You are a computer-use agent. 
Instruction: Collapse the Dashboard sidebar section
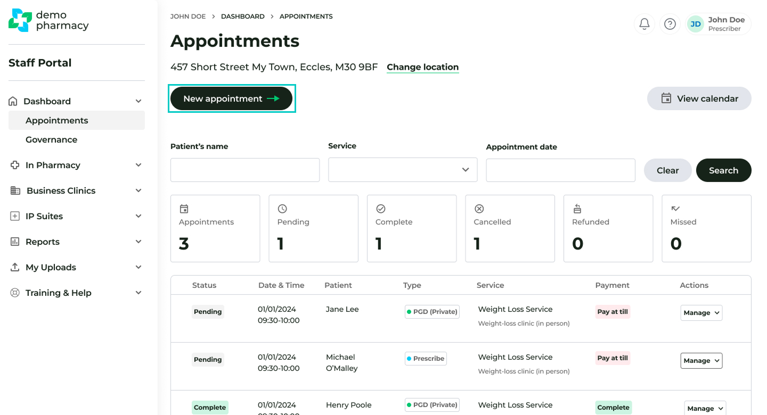[x=138, y=101]
